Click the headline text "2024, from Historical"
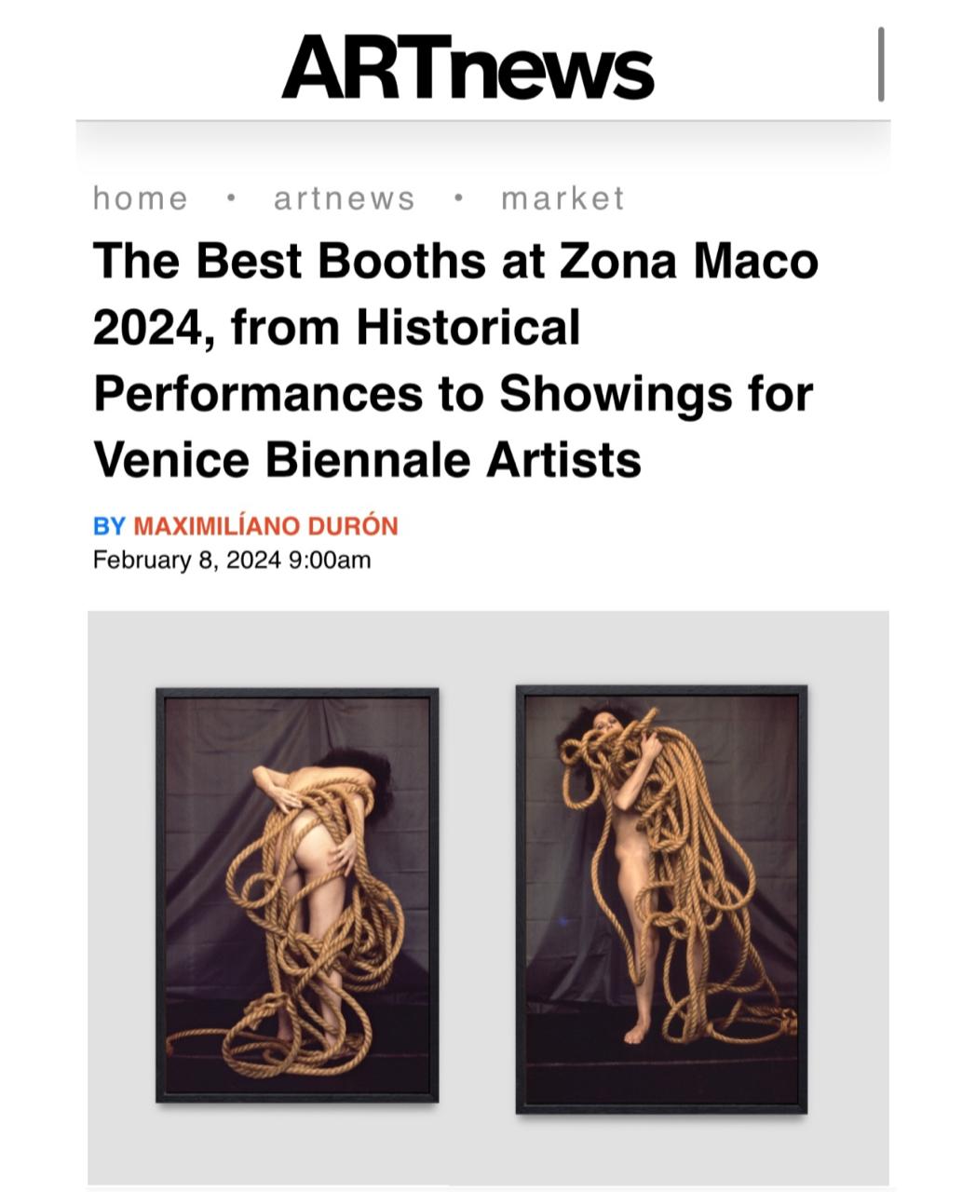 click(x=336, y=327)
